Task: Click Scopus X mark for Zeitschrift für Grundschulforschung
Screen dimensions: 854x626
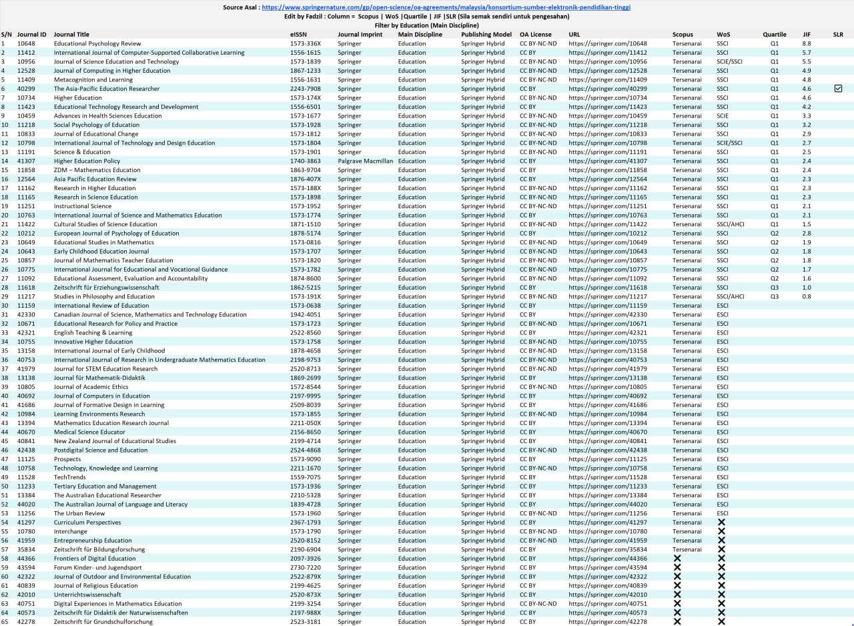Action: [x=677, y=621]
